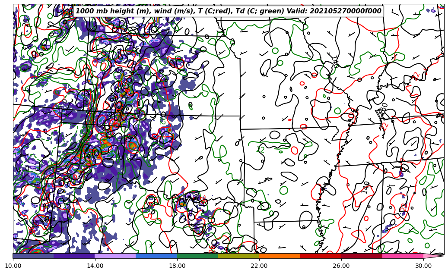Click the 18.00 colorbar tick label
The width and height of the screenshot is (448, 273).
click(x=177, y=266)
